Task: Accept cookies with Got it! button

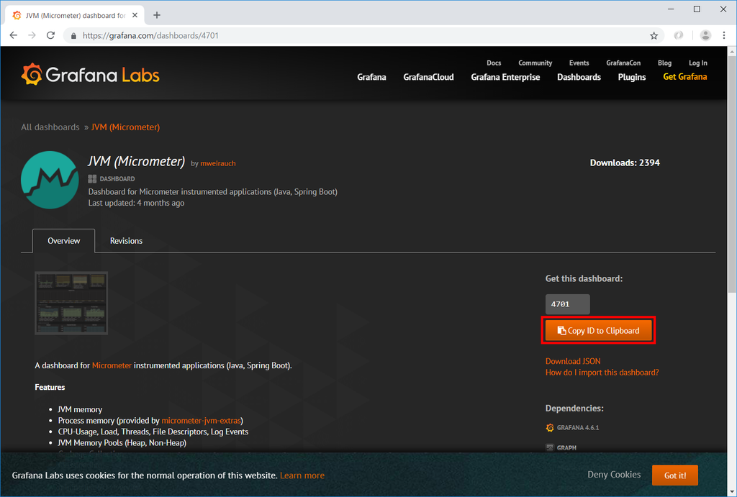Action: pyautogui.click(x=675, y=475)
